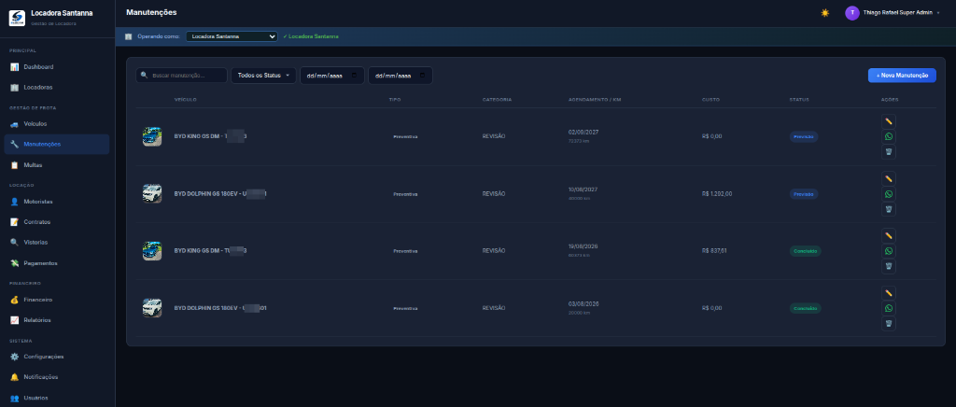Open Todos os Status filter dropdown
Image resolution: width=956 pixels, height=407 pixels.
pyautogui.click(x=263, y=76)
